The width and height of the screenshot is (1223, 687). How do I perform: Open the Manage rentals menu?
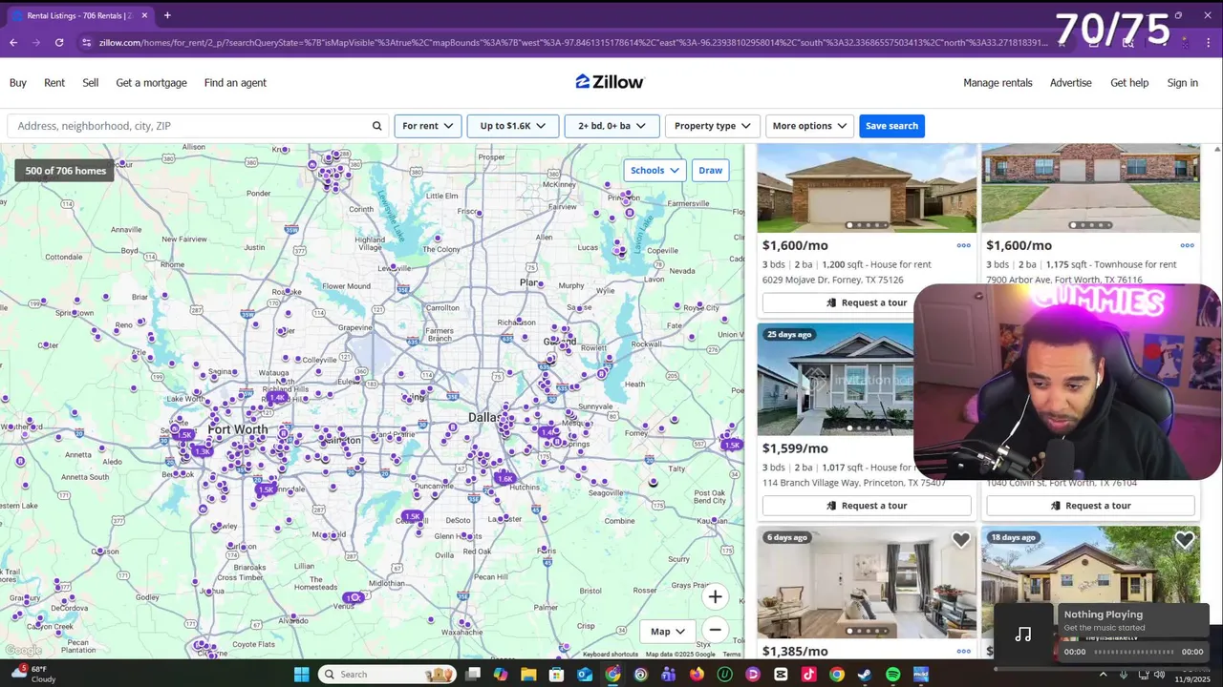coord(998,83)
